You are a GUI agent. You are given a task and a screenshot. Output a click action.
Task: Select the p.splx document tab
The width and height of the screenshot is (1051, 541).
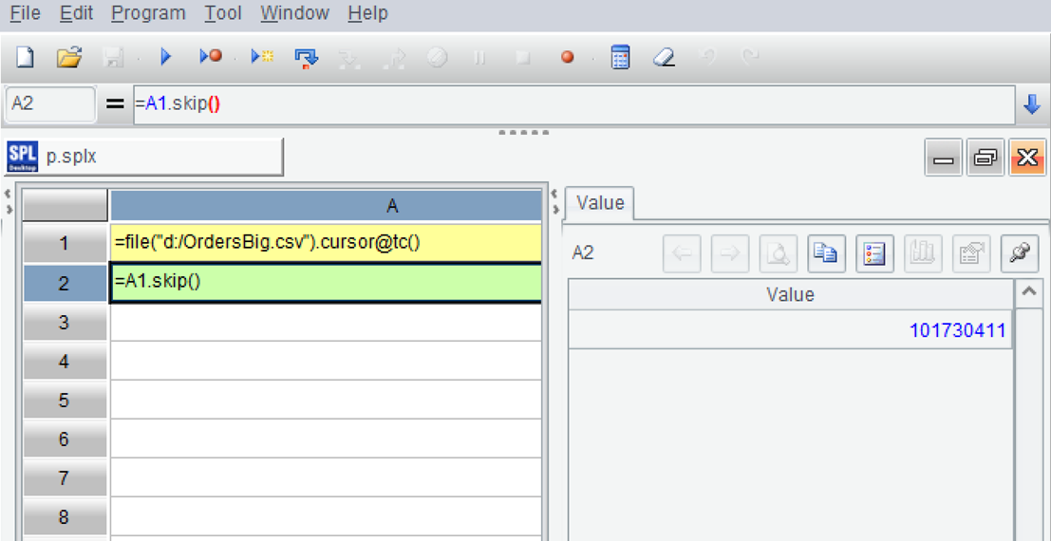(x=143, y=157)
